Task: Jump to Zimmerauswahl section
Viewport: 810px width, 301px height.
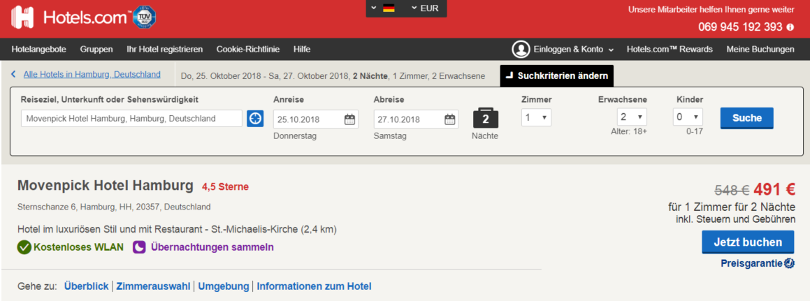Action: [153, 286]
